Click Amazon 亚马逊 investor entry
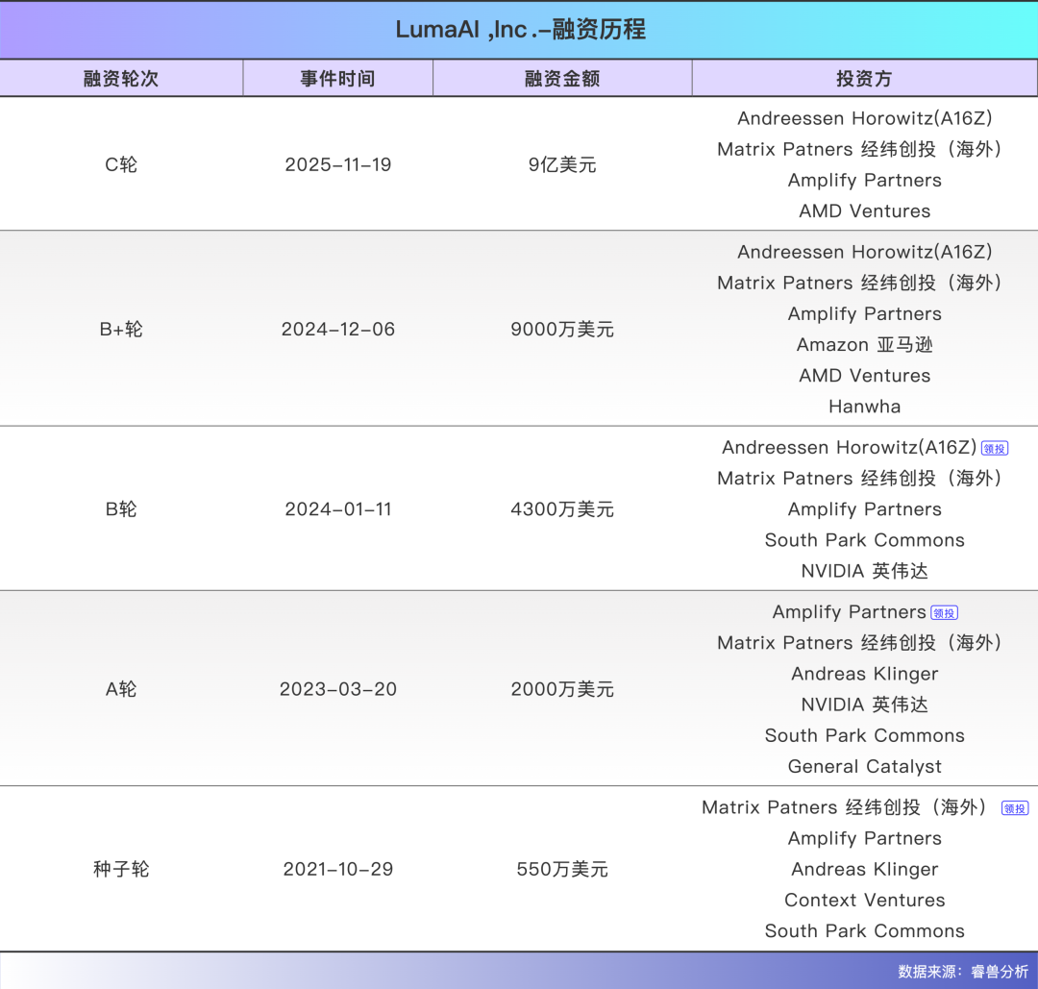This screenshot has width=1038, height=989. [865, 344]
